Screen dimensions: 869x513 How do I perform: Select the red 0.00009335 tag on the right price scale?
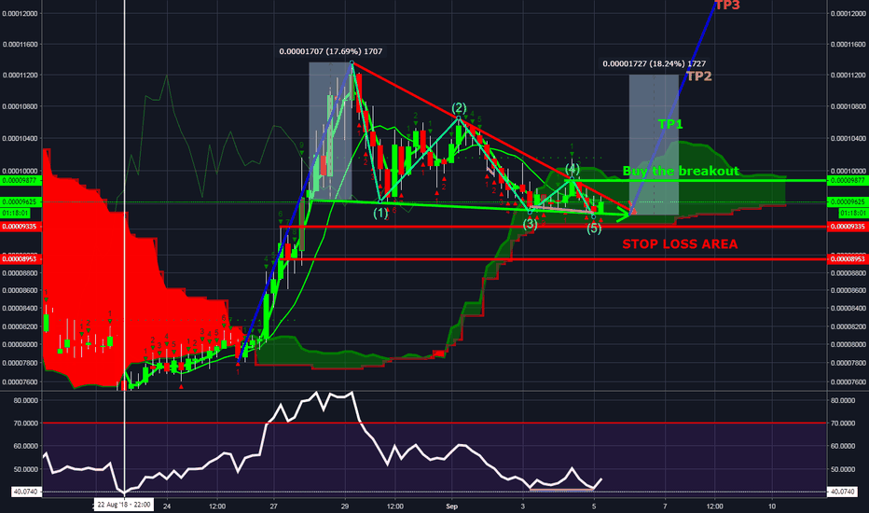click(x=848, y=227)
